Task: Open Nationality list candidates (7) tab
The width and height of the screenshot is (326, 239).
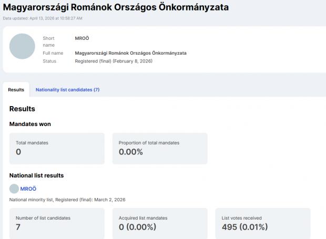Action: [x=67, y=90]
